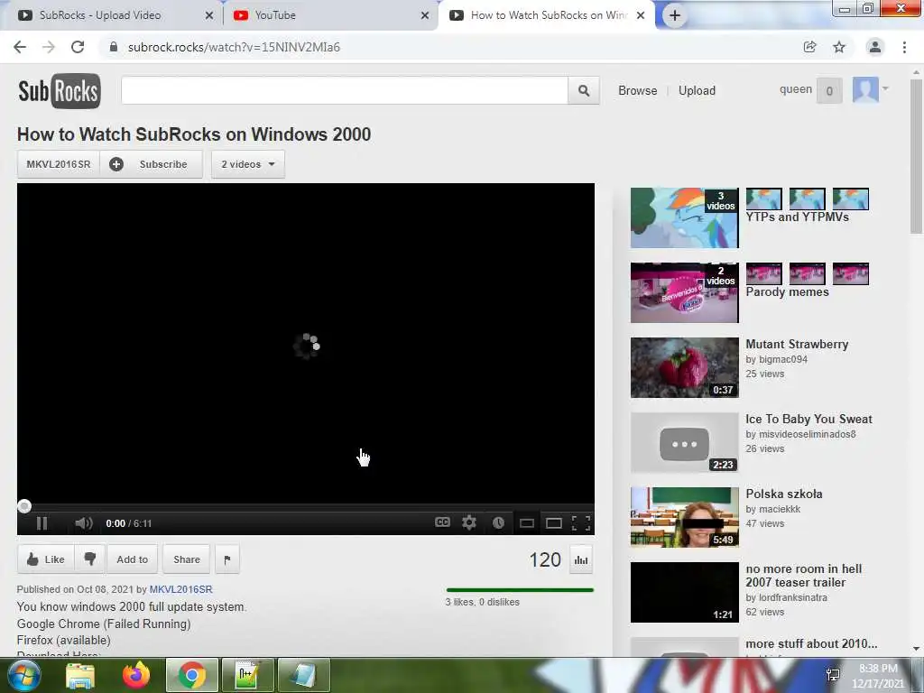Click the address bar URL
924x693 pixels.
pos(234,47)
